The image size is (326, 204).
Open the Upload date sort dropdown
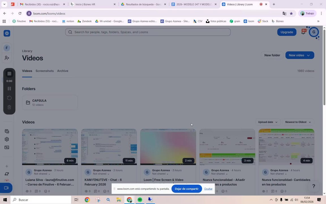268,122
